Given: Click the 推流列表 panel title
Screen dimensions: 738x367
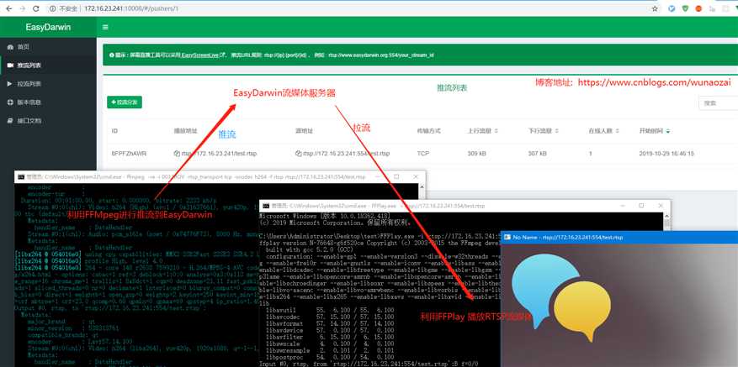Looking at the screenshot, I should tap(452, 88).
